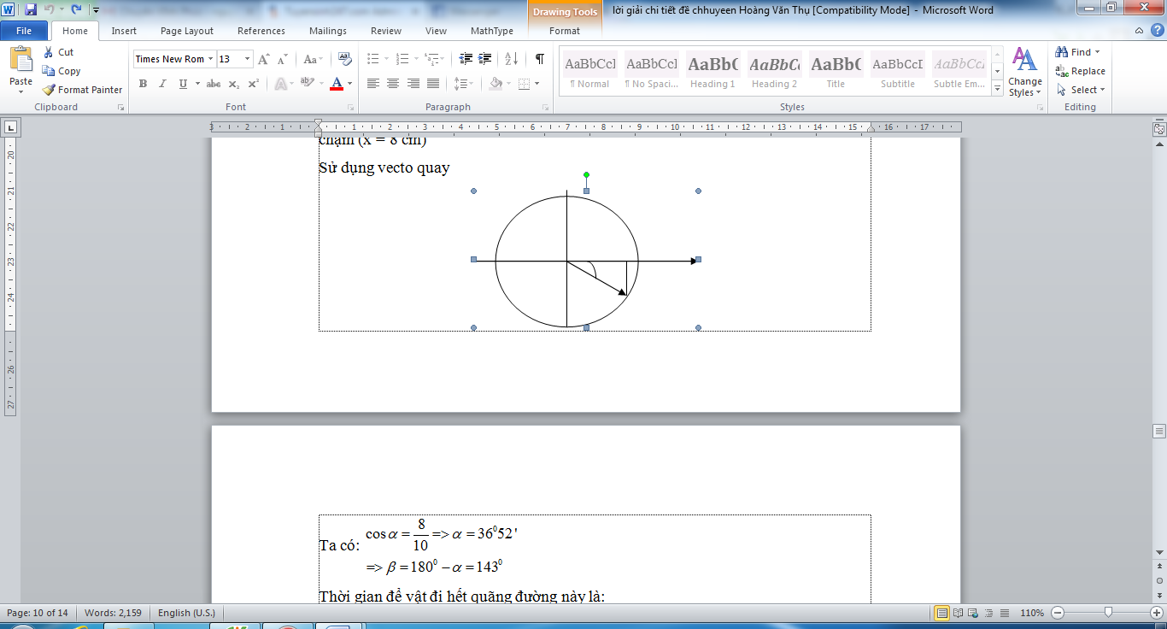
Task: Click the Grow Font icon
Action: coord(264,59)
